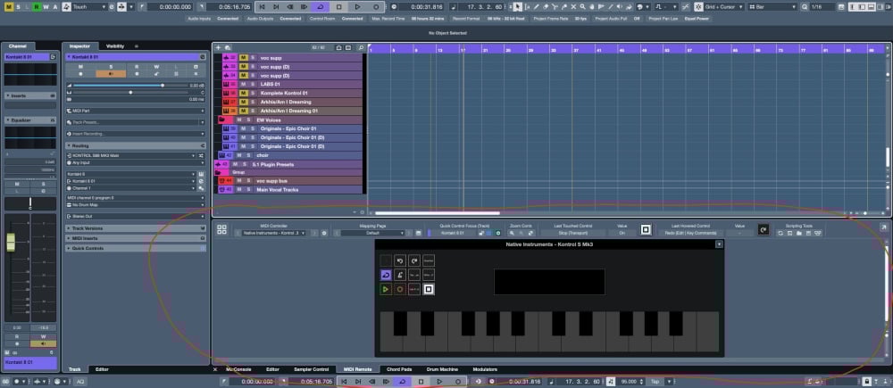Select the Glue tool

tap(564, 7)
